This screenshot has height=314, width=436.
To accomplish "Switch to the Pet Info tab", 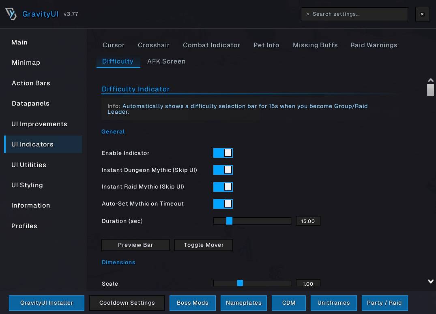I will (266, 45).
